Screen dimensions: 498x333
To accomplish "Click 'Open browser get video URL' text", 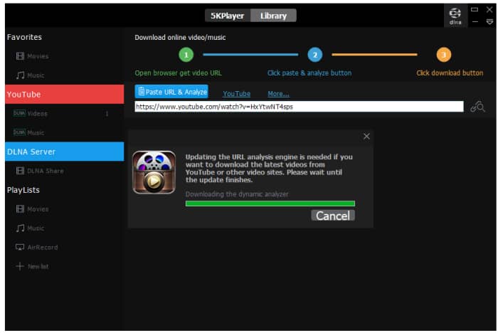I will click(178, 73).
